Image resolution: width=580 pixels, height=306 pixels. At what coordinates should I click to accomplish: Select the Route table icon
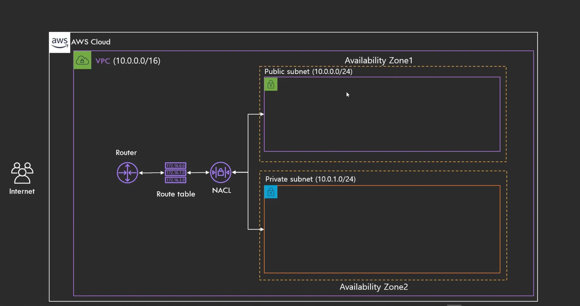[176, 173]
